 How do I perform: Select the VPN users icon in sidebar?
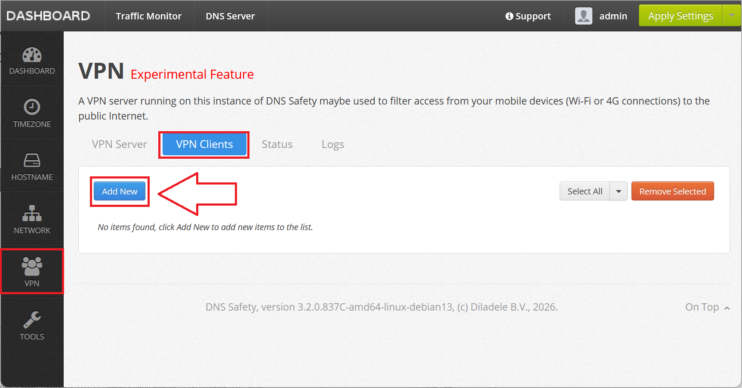click(32, 266)
